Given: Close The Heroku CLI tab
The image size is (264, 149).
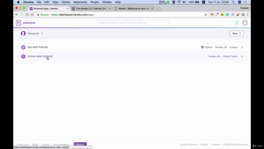Looking at the screenshot, I should tap(110, 9).
